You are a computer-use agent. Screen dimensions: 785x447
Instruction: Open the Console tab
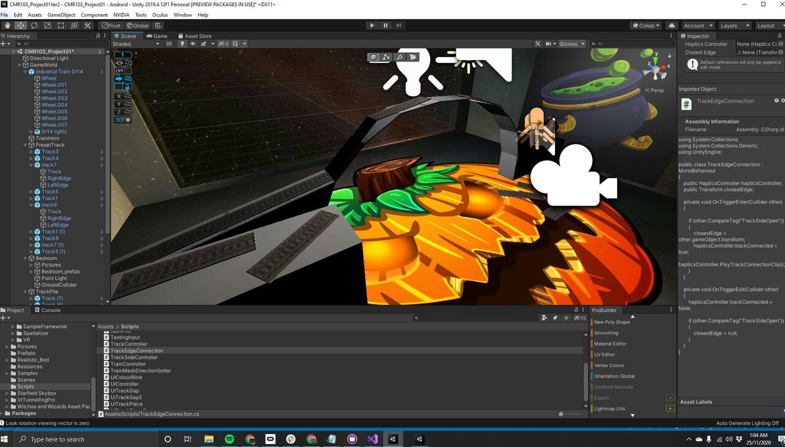[47, 310]
